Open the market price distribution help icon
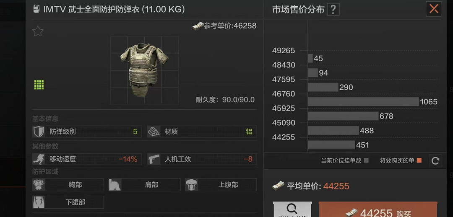453x217 pixels. pos(333,10)
